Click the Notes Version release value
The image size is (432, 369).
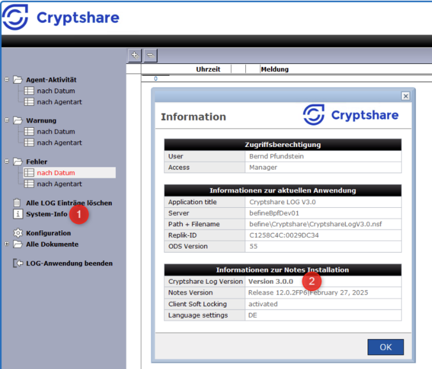(308, 292)
